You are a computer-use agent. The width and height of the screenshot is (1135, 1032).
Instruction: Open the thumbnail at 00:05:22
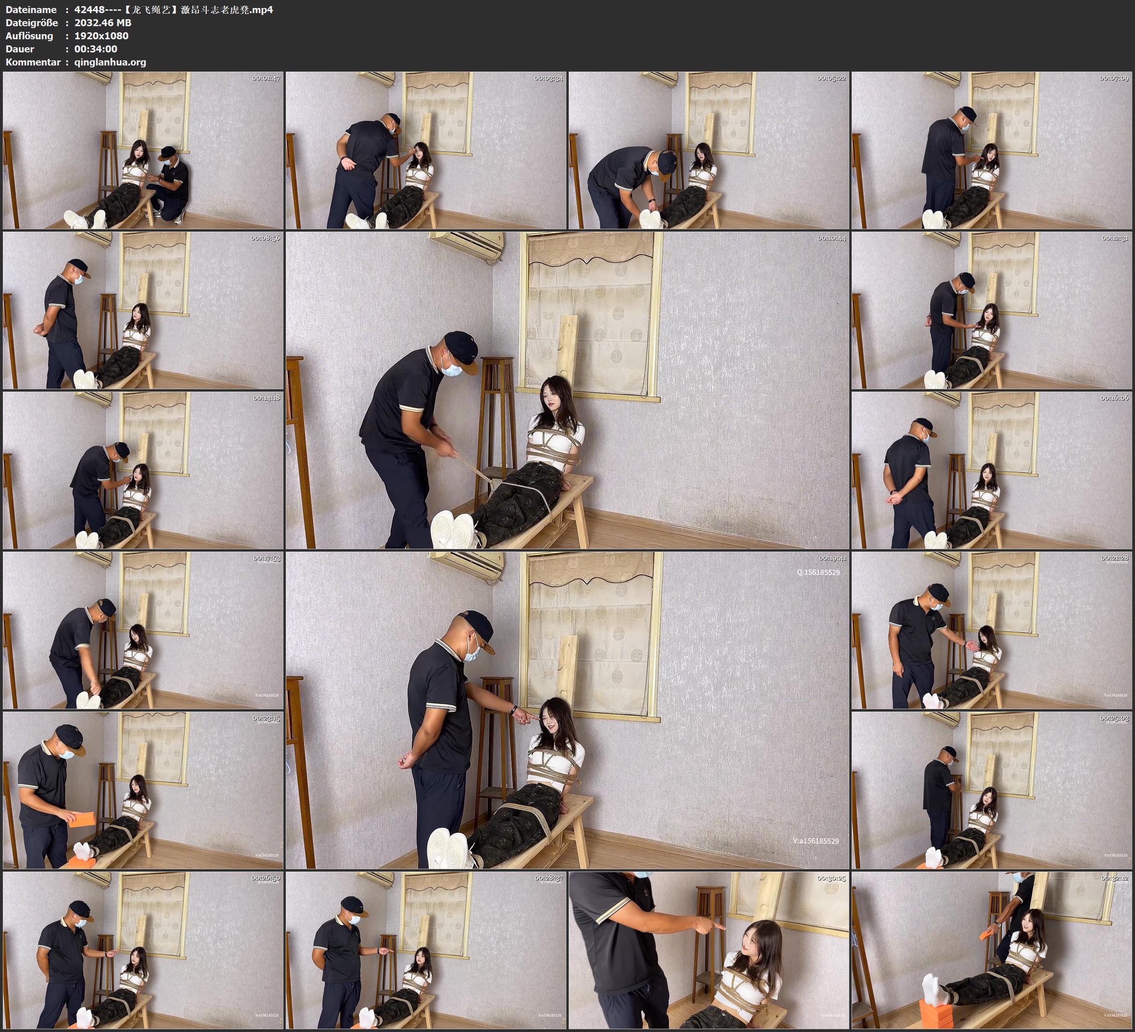[x=708, y=150]
